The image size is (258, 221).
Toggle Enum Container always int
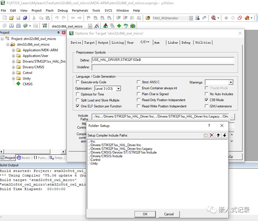tap(139, 88)
